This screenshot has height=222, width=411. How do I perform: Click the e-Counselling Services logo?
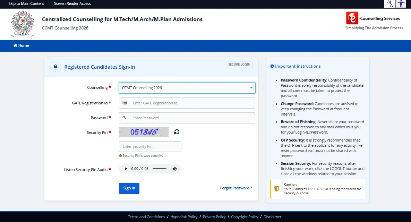[x=374, y=21]
